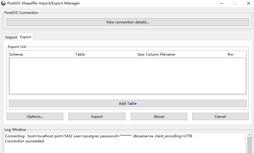Click the Geo Column header

148,54
